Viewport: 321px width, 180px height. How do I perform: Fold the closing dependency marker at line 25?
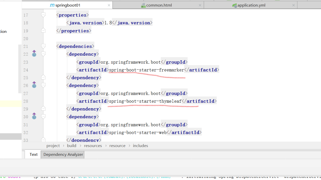(x=43, y=77)
